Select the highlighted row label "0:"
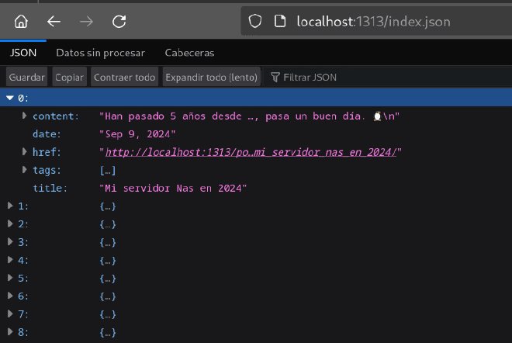This screenshot has height=343, width=512. (22, 98)
